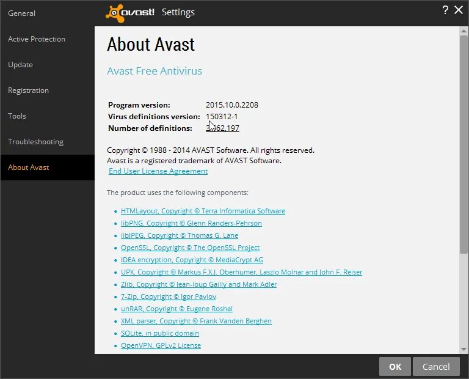This screenshot has height=379, width=469.
Task: Open HTMLayout Terra Informatica link
Action: [203, 211]
